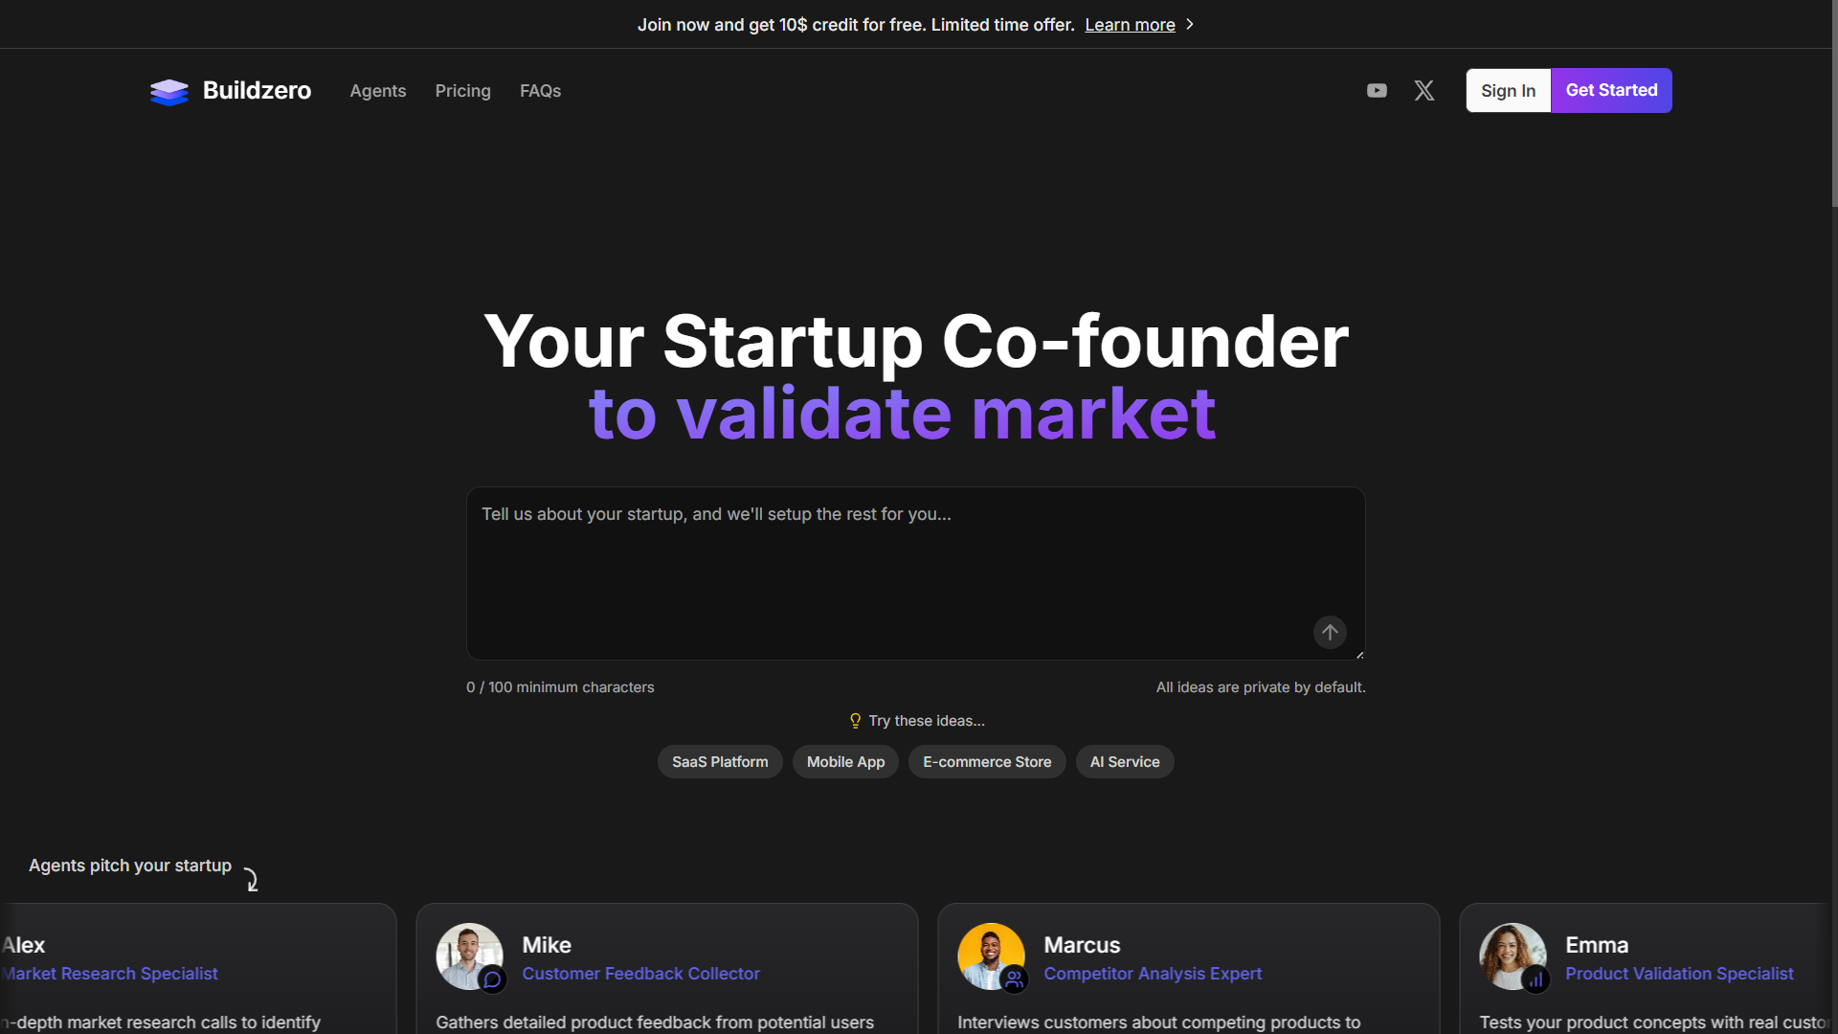Screen dimensions: 1838x1034
Task: Choose the Mobile App idea chip
Action: (x=845, y=762)
